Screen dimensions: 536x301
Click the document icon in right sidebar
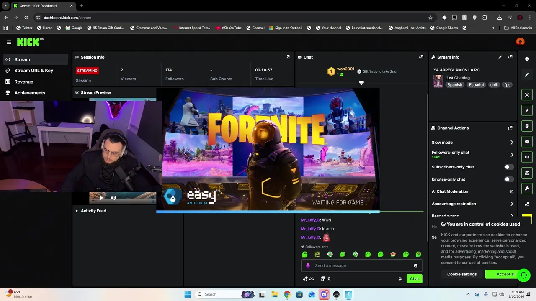[x=527, y=126]
